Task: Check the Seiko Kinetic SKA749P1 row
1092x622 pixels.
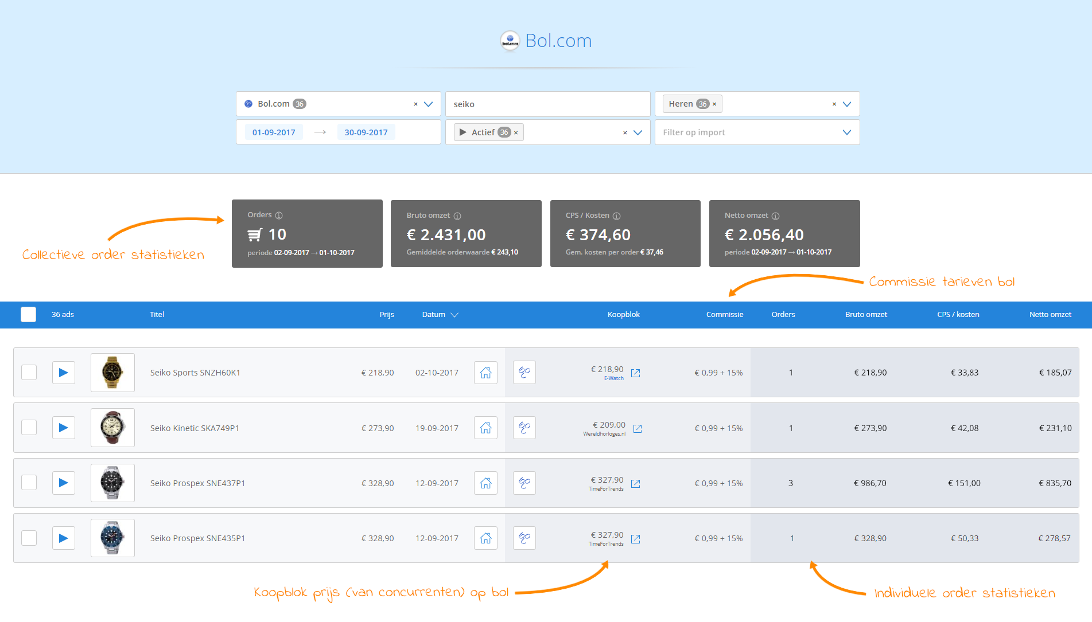Action: pyautogui.click(x=29, y=428)
